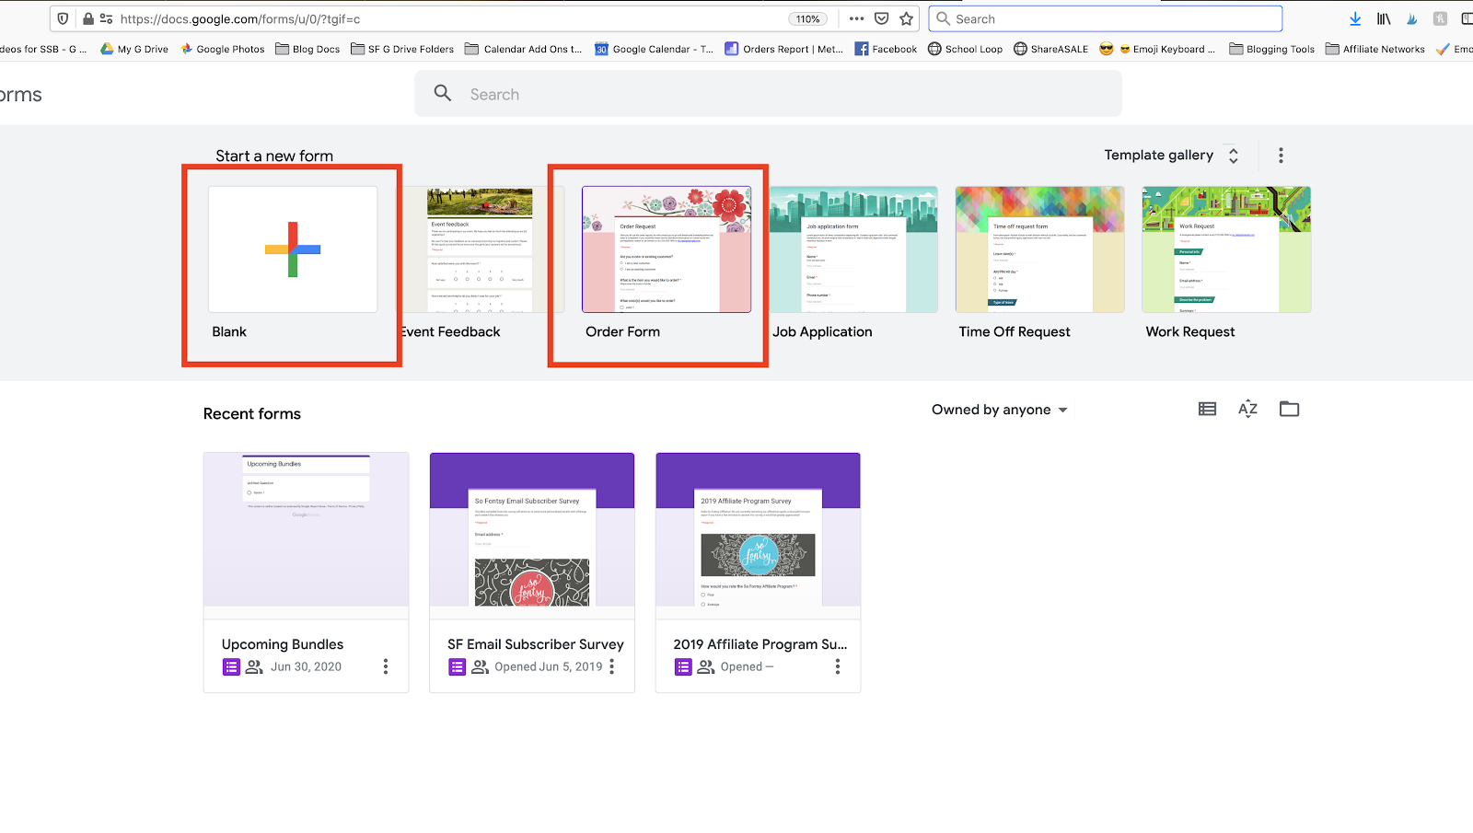Open the AZ sort options icon

click(x=1247, y=409)
